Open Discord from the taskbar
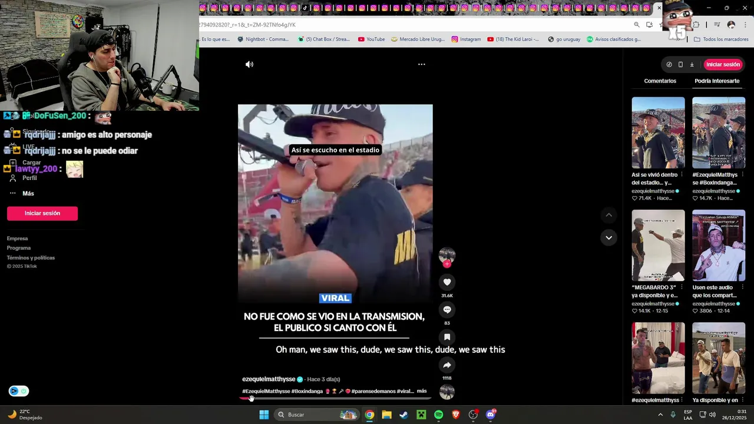The width and height of the screenshot is (754, 424). [491, 415]
